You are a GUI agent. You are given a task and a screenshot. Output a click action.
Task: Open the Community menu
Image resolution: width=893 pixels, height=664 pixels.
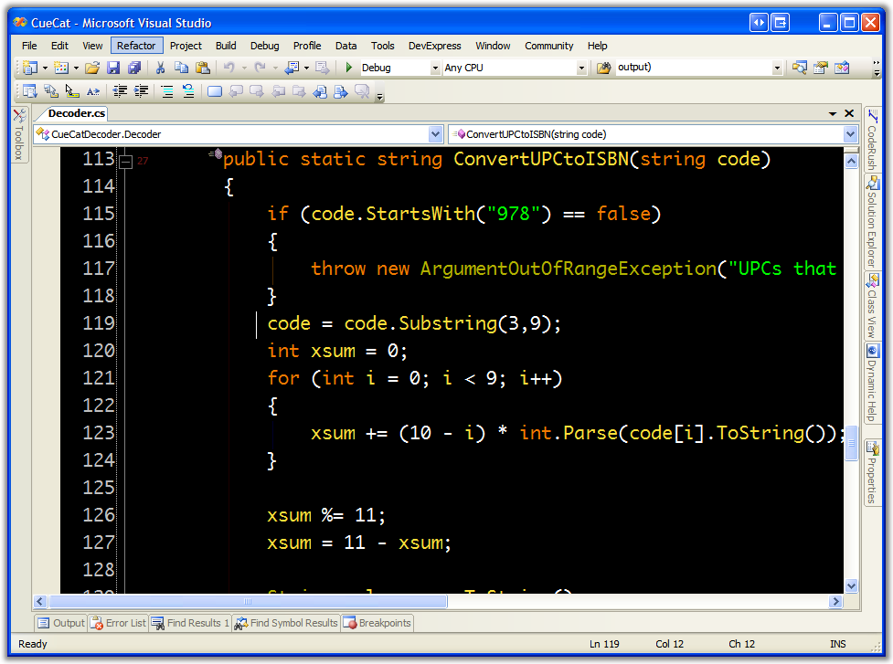549,46
